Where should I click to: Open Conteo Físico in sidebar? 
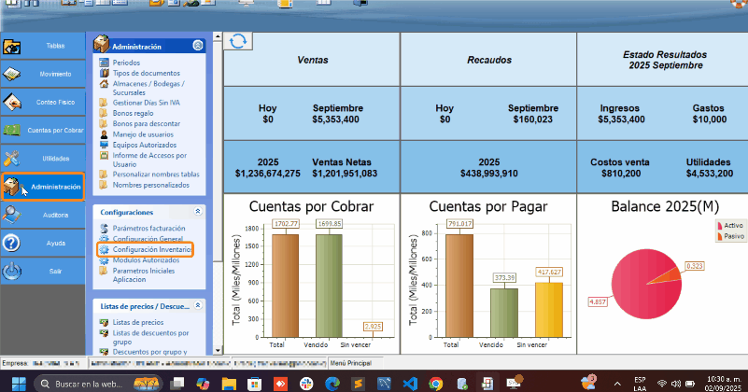pos(43,103)
